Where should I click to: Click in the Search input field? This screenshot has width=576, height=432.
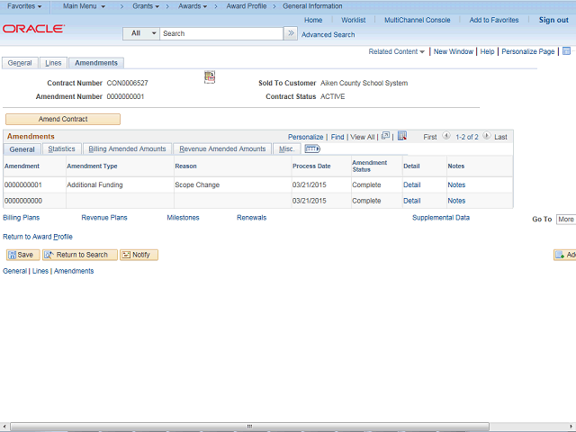point(221,33)
